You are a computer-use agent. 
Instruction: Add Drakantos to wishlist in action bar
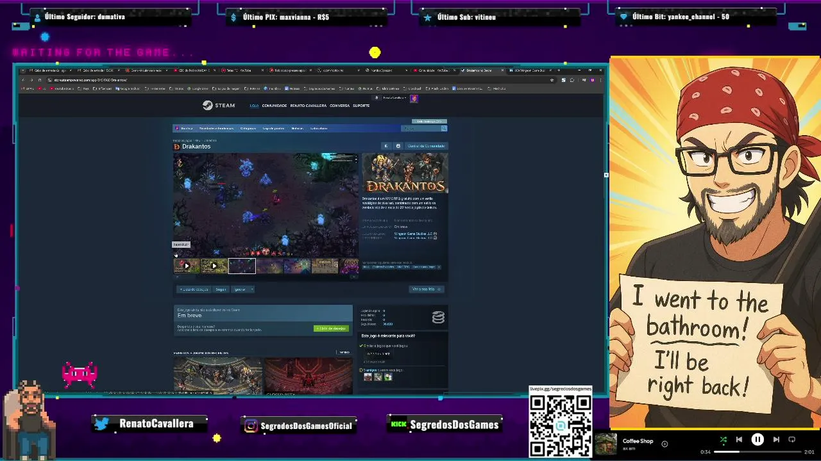194,289
